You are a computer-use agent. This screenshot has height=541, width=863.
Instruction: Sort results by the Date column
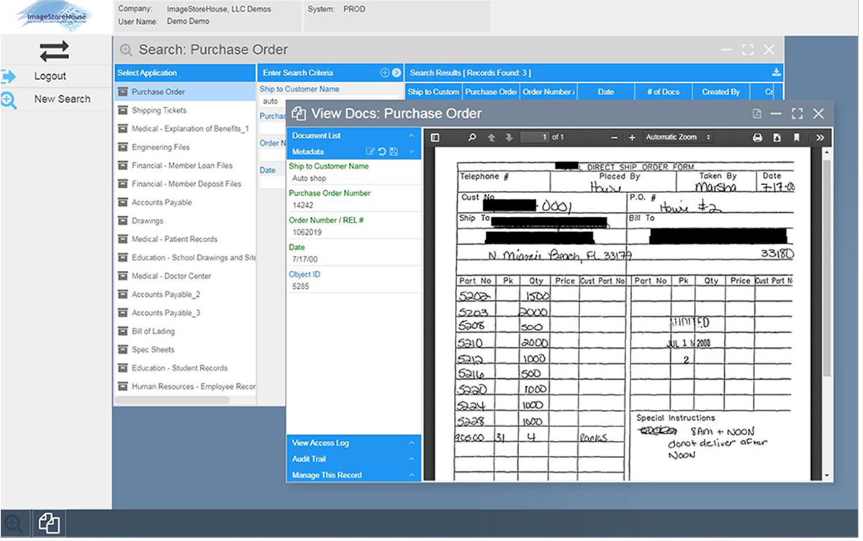pos(606,92)
